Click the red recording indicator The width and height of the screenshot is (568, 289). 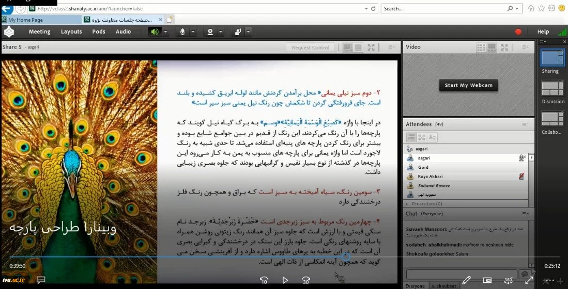[518, 31]
